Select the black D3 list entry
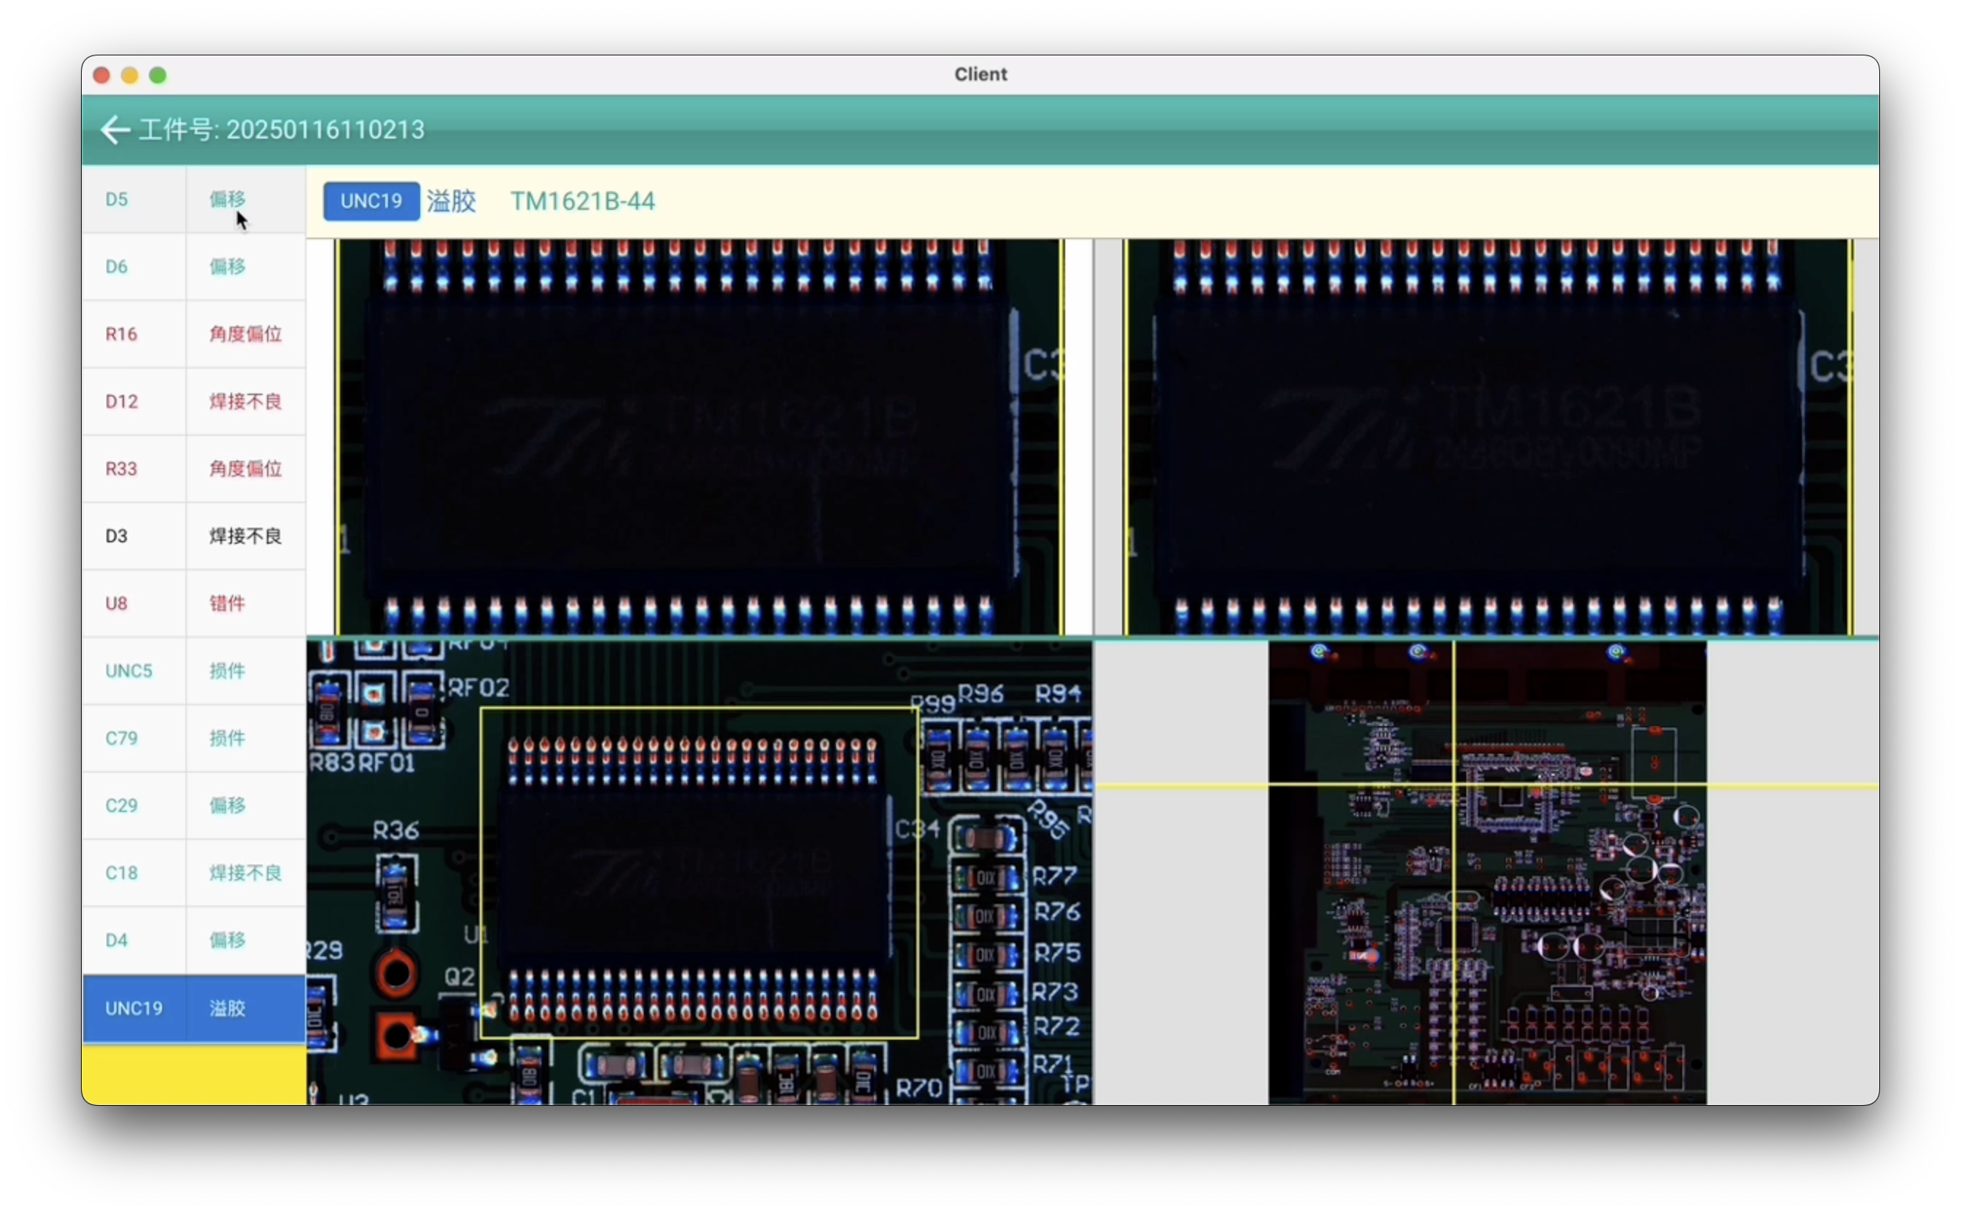The width and height of the screenshot is (1961, 1213). point(193,536)
